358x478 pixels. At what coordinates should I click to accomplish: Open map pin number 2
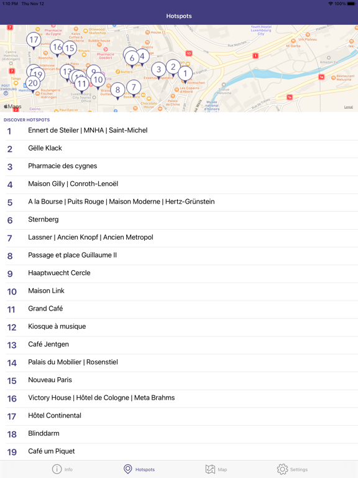(173, 67)
